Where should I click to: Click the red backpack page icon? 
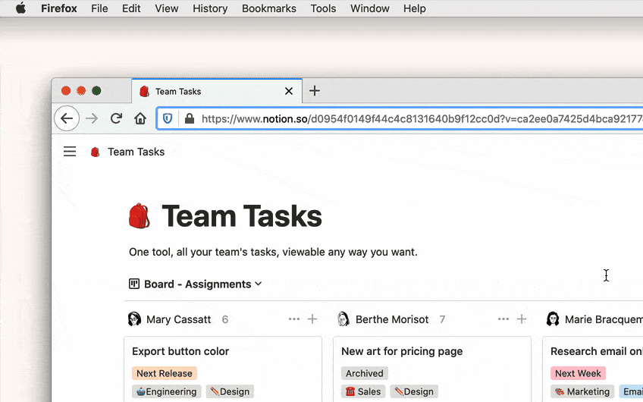pos(139,216)
